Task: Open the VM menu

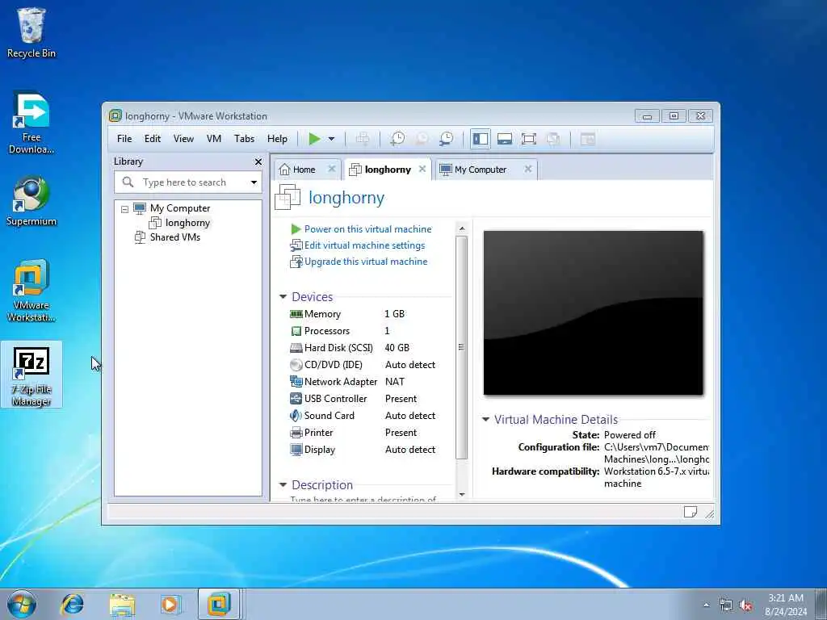Action: [x=213, y=139]
